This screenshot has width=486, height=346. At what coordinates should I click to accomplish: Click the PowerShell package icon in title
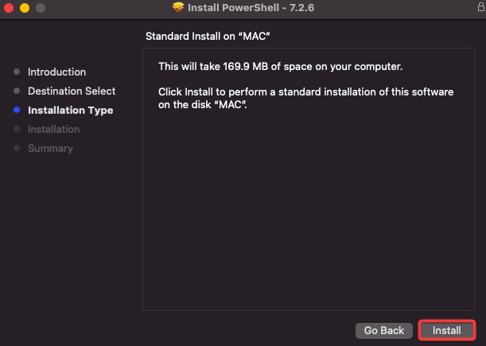178,7
